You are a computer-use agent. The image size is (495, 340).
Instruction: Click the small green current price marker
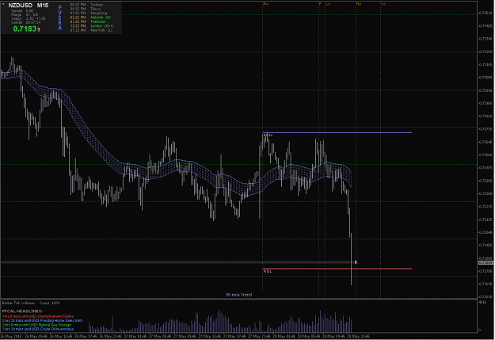click(356, 262)
